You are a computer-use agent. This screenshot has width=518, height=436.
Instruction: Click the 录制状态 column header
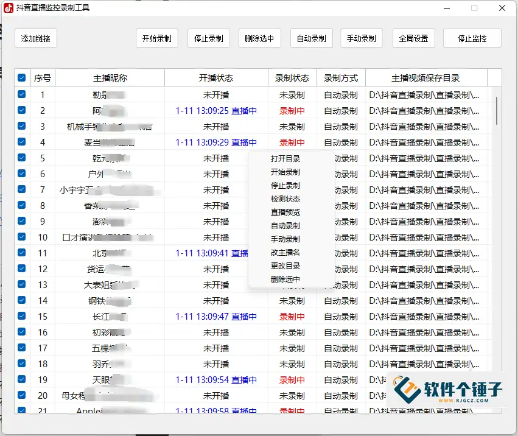click(292, 78)
